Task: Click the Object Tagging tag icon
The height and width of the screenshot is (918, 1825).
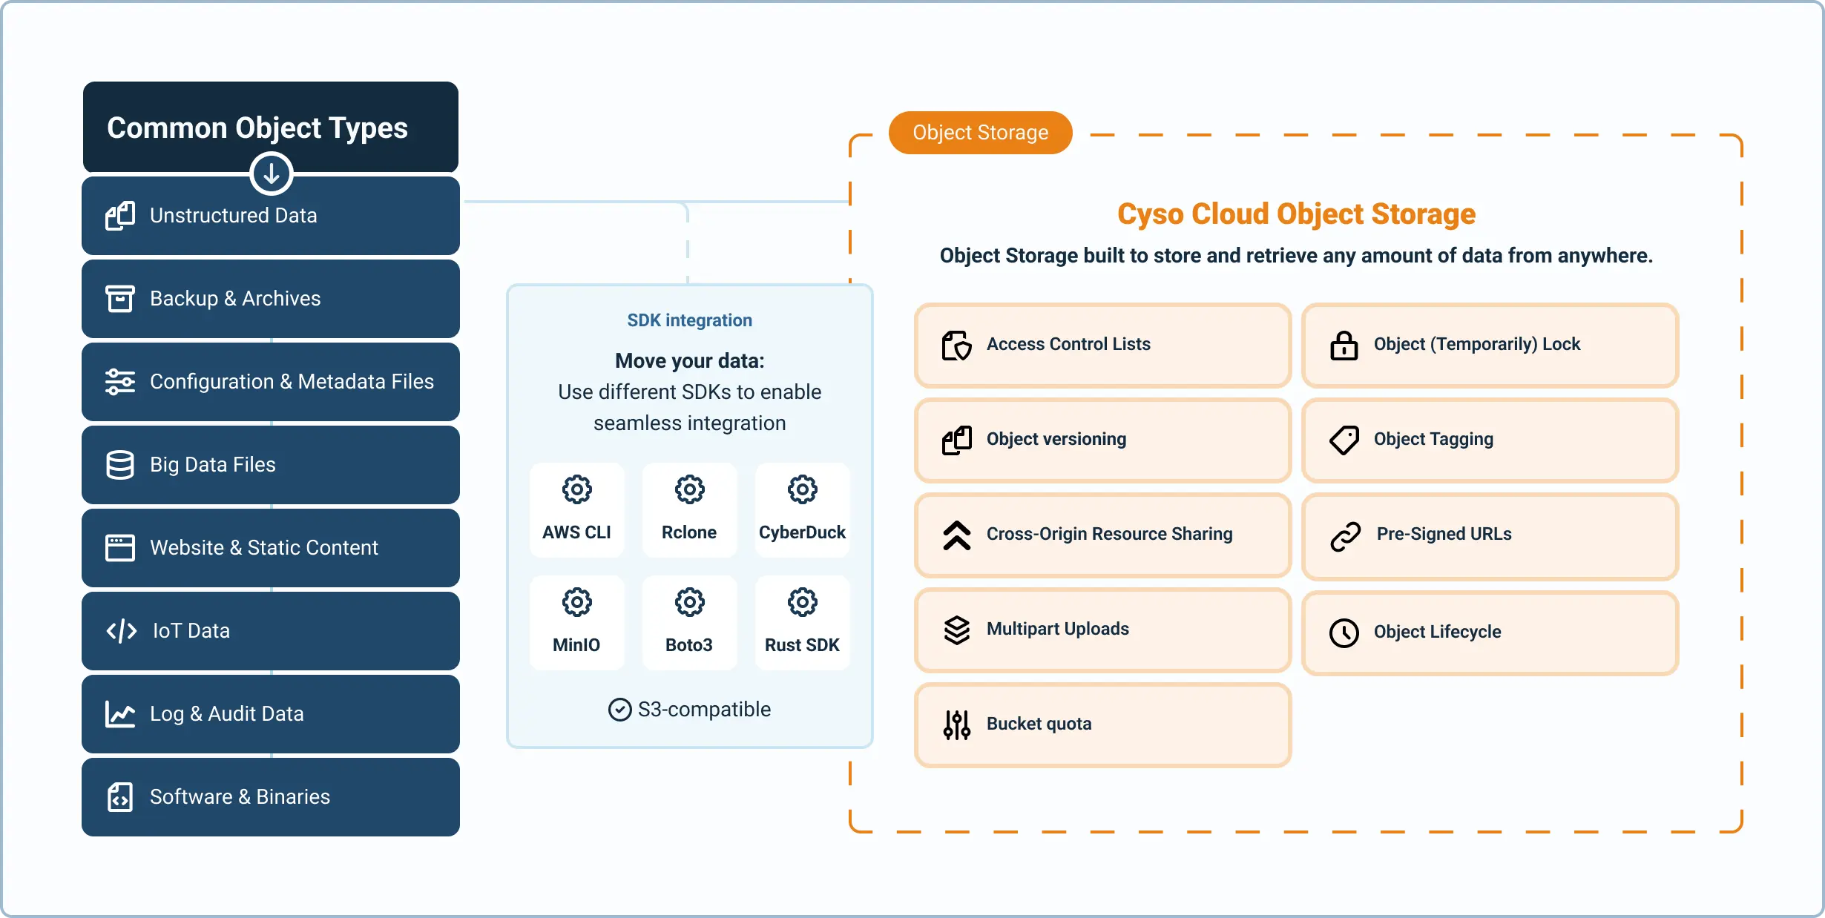Action: click(x=1344, y=440)
